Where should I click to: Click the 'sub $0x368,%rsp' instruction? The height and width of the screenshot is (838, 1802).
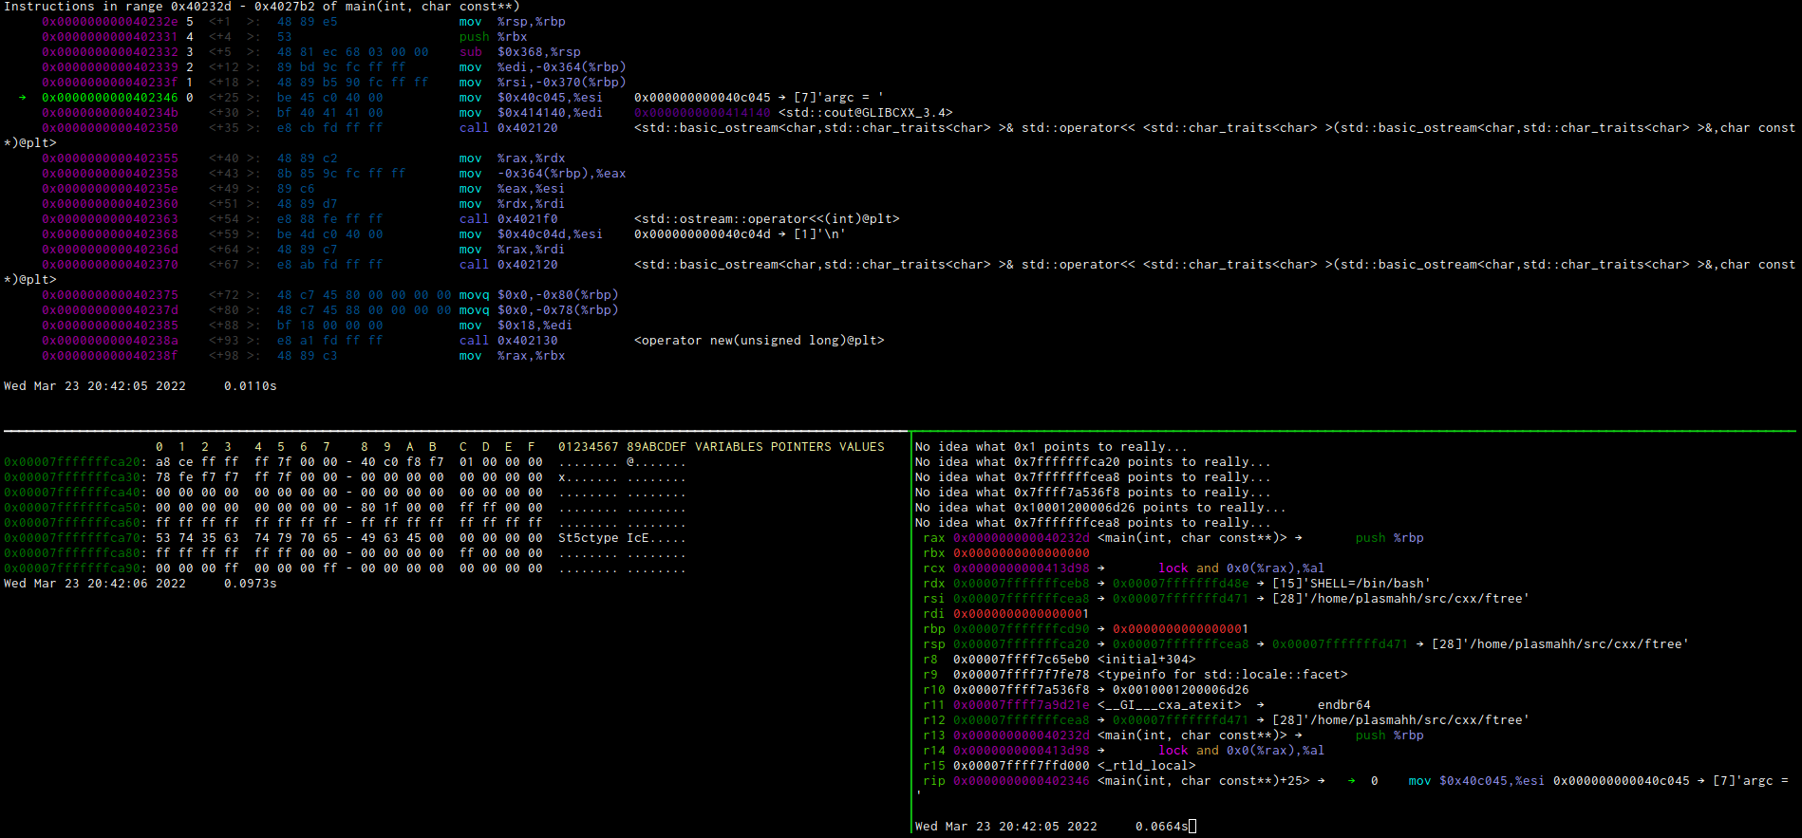coord(519,52)
